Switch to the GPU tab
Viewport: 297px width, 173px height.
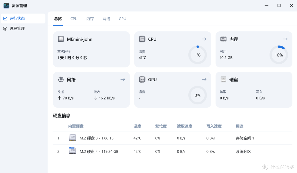[x=123, y=19]
